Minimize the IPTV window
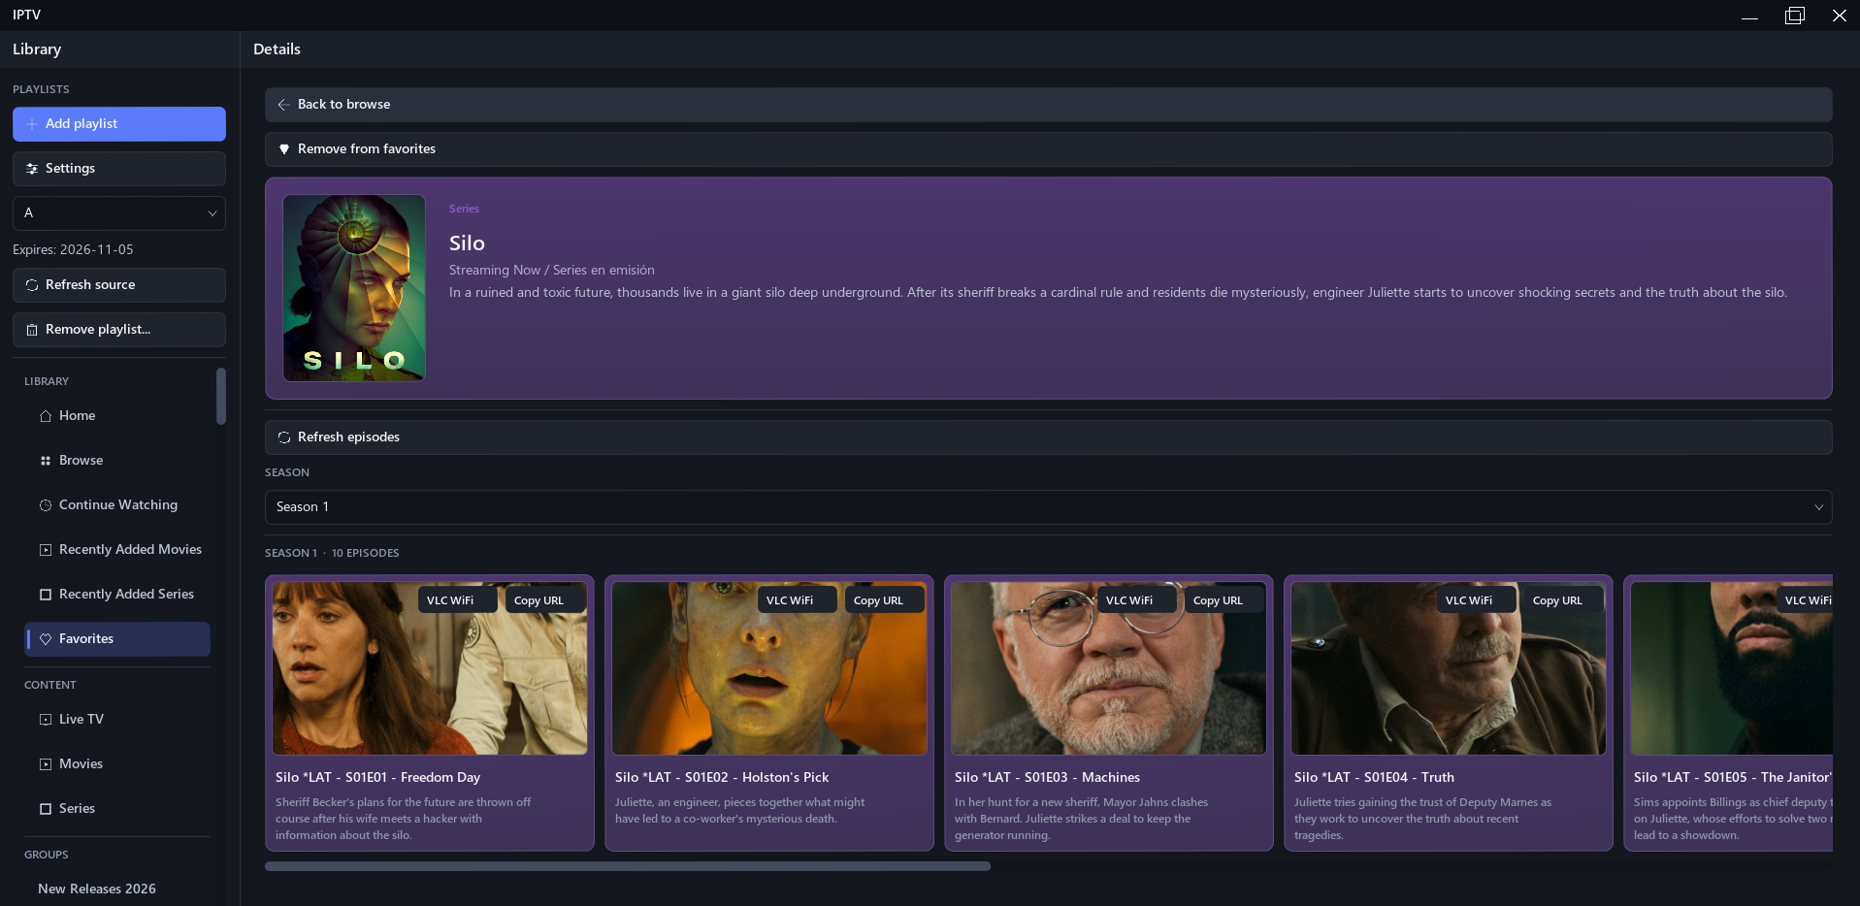This screenshot has height=906, width=1860. (x=1750, y=16)
